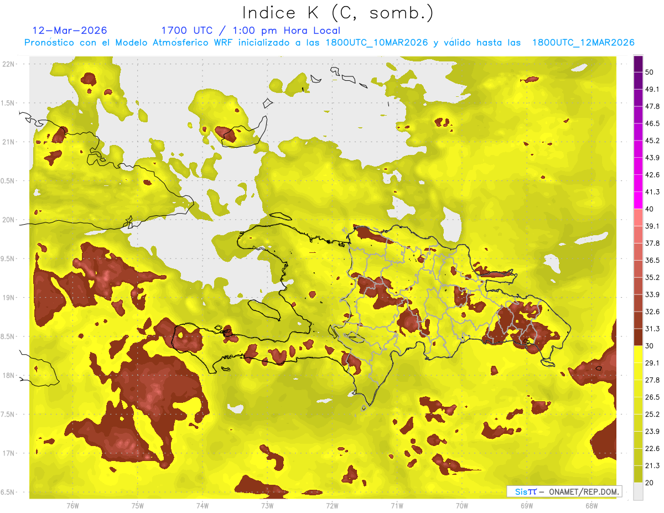Click the longitude label "69W"
Viewport: 664px width, 513px height.
click(x=526, y=505)
